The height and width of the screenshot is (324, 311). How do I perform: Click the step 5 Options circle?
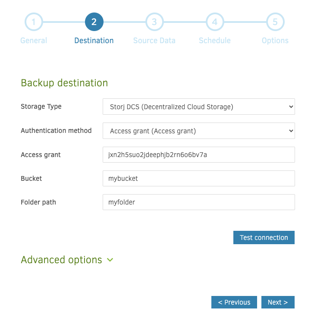click(275, 22)
